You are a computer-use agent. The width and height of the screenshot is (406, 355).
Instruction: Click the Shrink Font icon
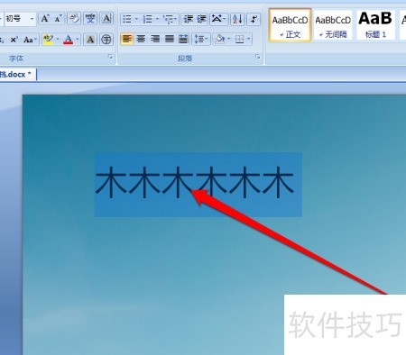coord(59,19)
